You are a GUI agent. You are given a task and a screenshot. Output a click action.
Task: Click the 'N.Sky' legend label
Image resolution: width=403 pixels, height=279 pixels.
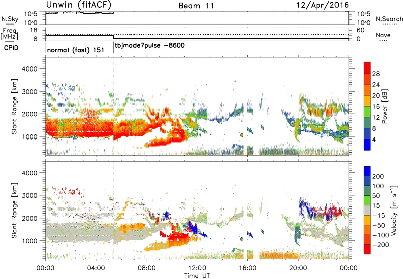10,19
